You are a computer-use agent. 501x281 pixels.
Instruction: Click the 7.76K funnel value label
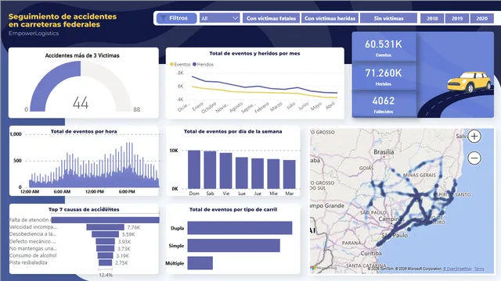(x=134, y=227)
